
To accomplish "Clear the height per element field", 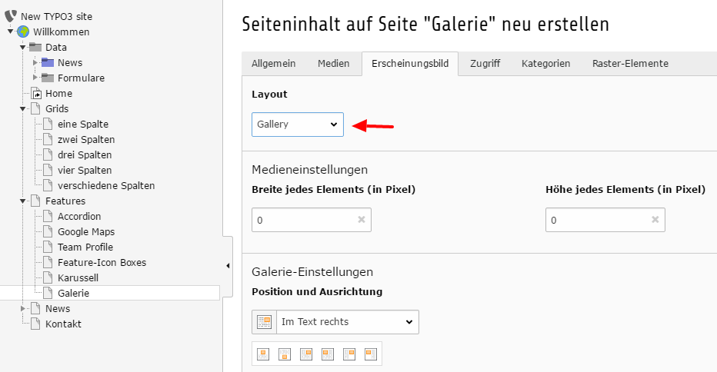I will tap(655, 220).
